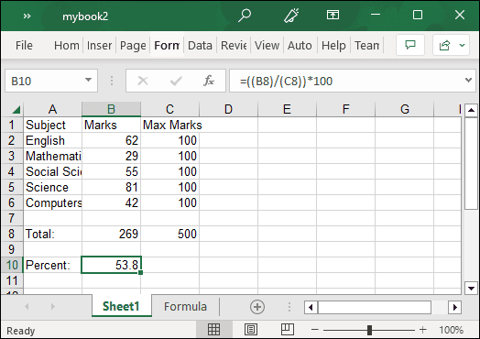Select column G header

click(405, 109)
